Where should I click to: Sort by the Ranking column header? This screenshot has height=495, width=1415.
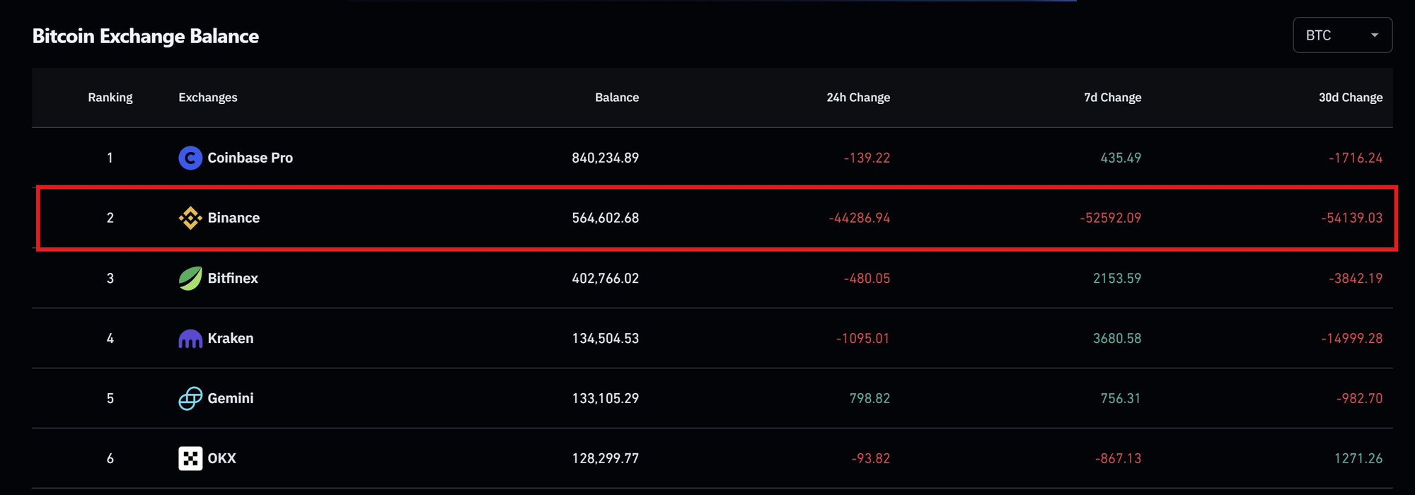110,98
